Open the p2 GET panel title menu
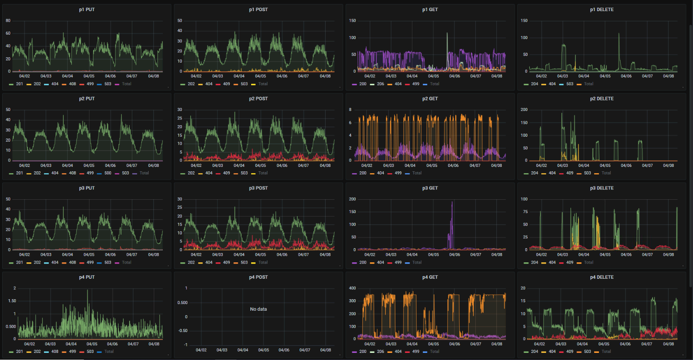The image size is (693, 360). (x=430, y=99)
